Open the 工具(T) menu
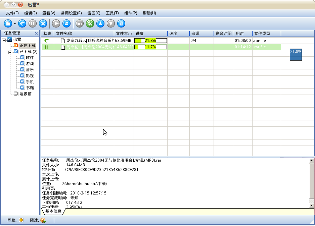Image resolution: width=315 pixels, height=226 pixels. [x=112, y=13]
